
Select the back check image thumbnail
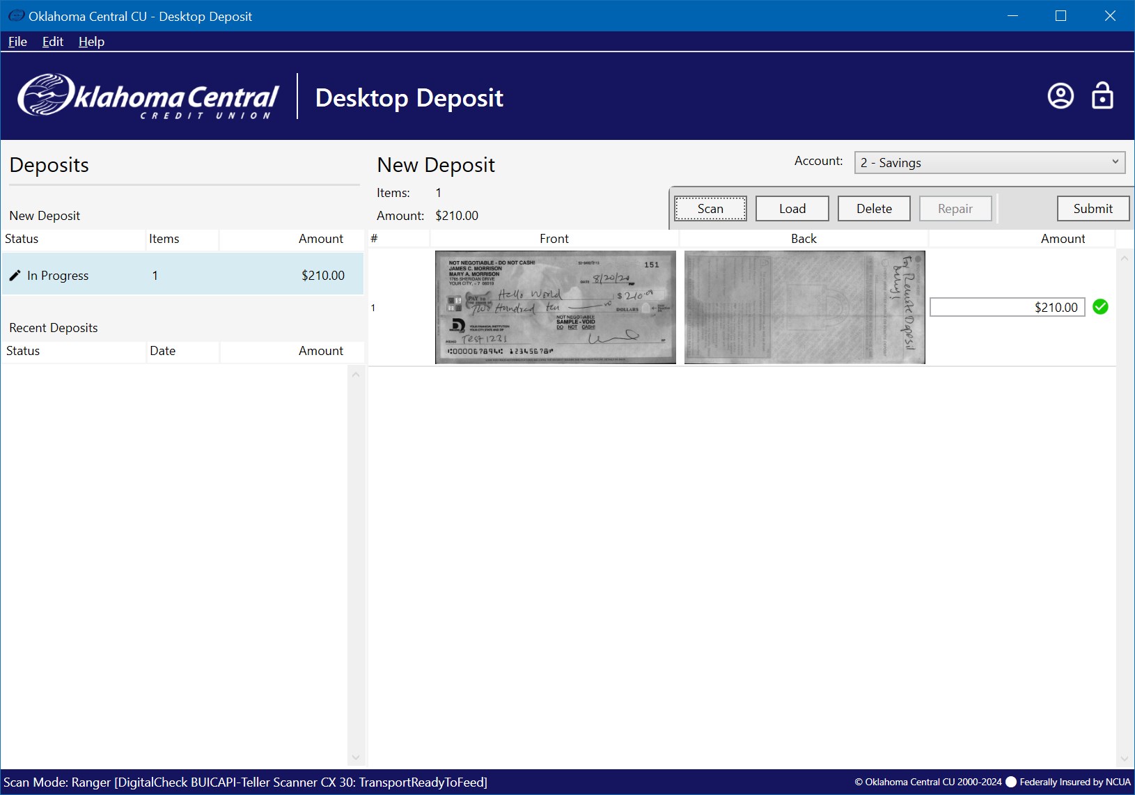coord(805,307)
